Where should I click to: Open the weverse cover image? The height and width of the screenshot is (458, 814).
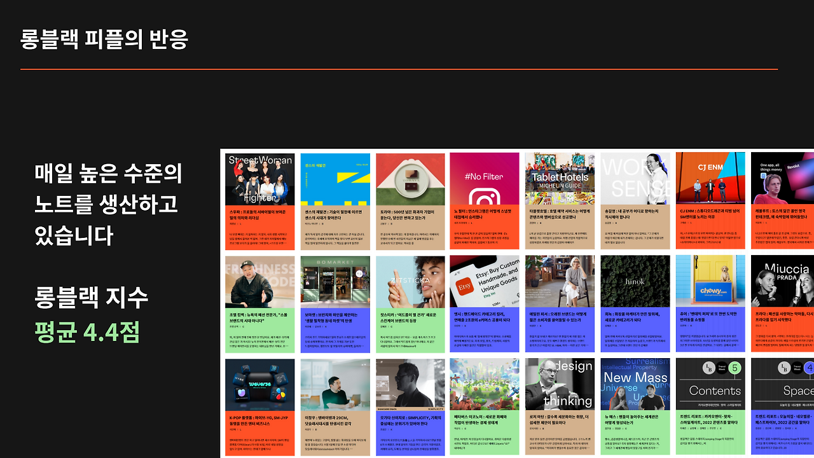[260, 385]
